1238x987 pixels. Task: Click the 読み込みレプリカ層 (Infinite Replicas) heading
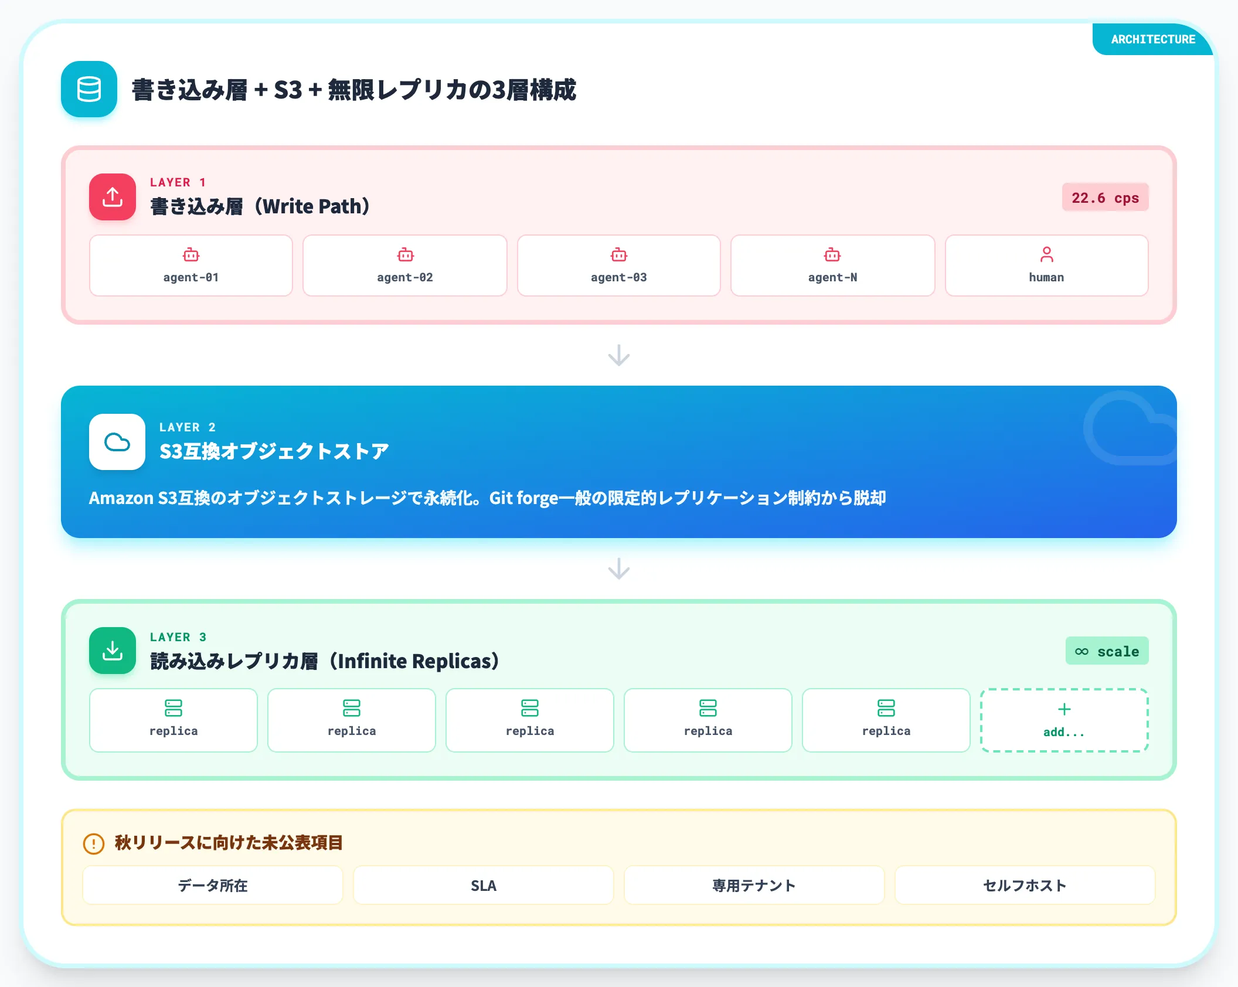325,661
